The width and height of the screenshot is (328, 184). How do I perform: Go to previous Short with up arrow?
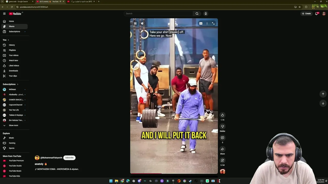[323, 94]
